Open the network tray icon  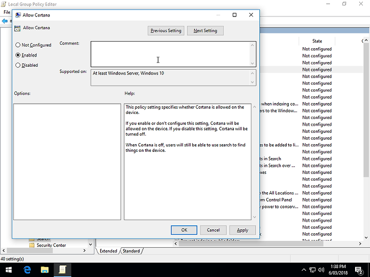tap(312, 270)
